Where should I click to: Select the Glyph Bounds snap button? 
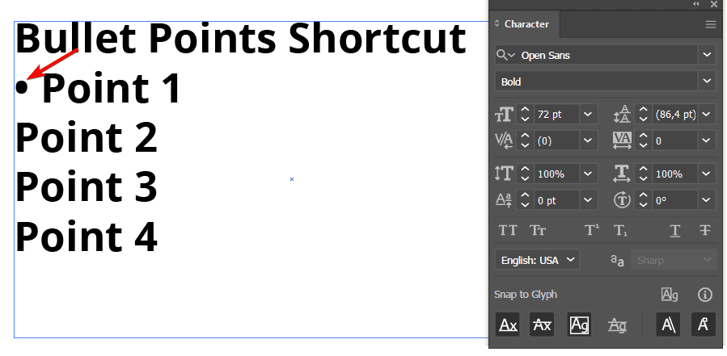pos(579,325)
